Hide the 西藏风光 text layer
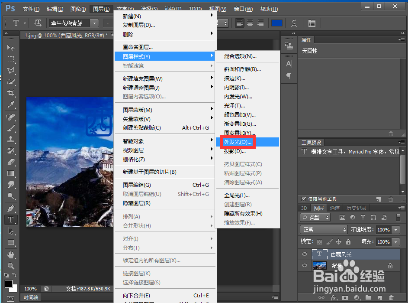The image size is (408, 303). (x=305, y=254)
